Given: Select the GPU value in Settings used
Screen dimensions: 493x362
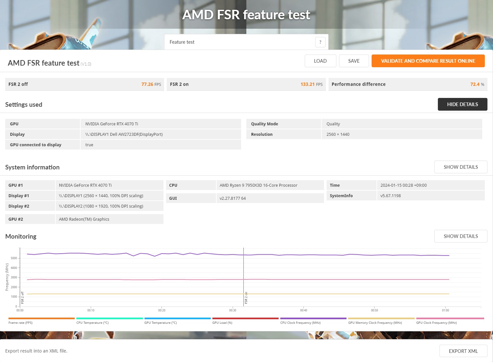Looking at the screenshot, I should coord(112,124).
